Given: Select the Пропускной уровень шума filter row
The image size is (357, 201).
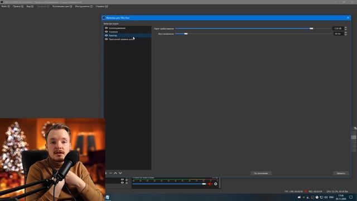Looking at the screenshot, I should pyautogui.click(x=128, y=39).
